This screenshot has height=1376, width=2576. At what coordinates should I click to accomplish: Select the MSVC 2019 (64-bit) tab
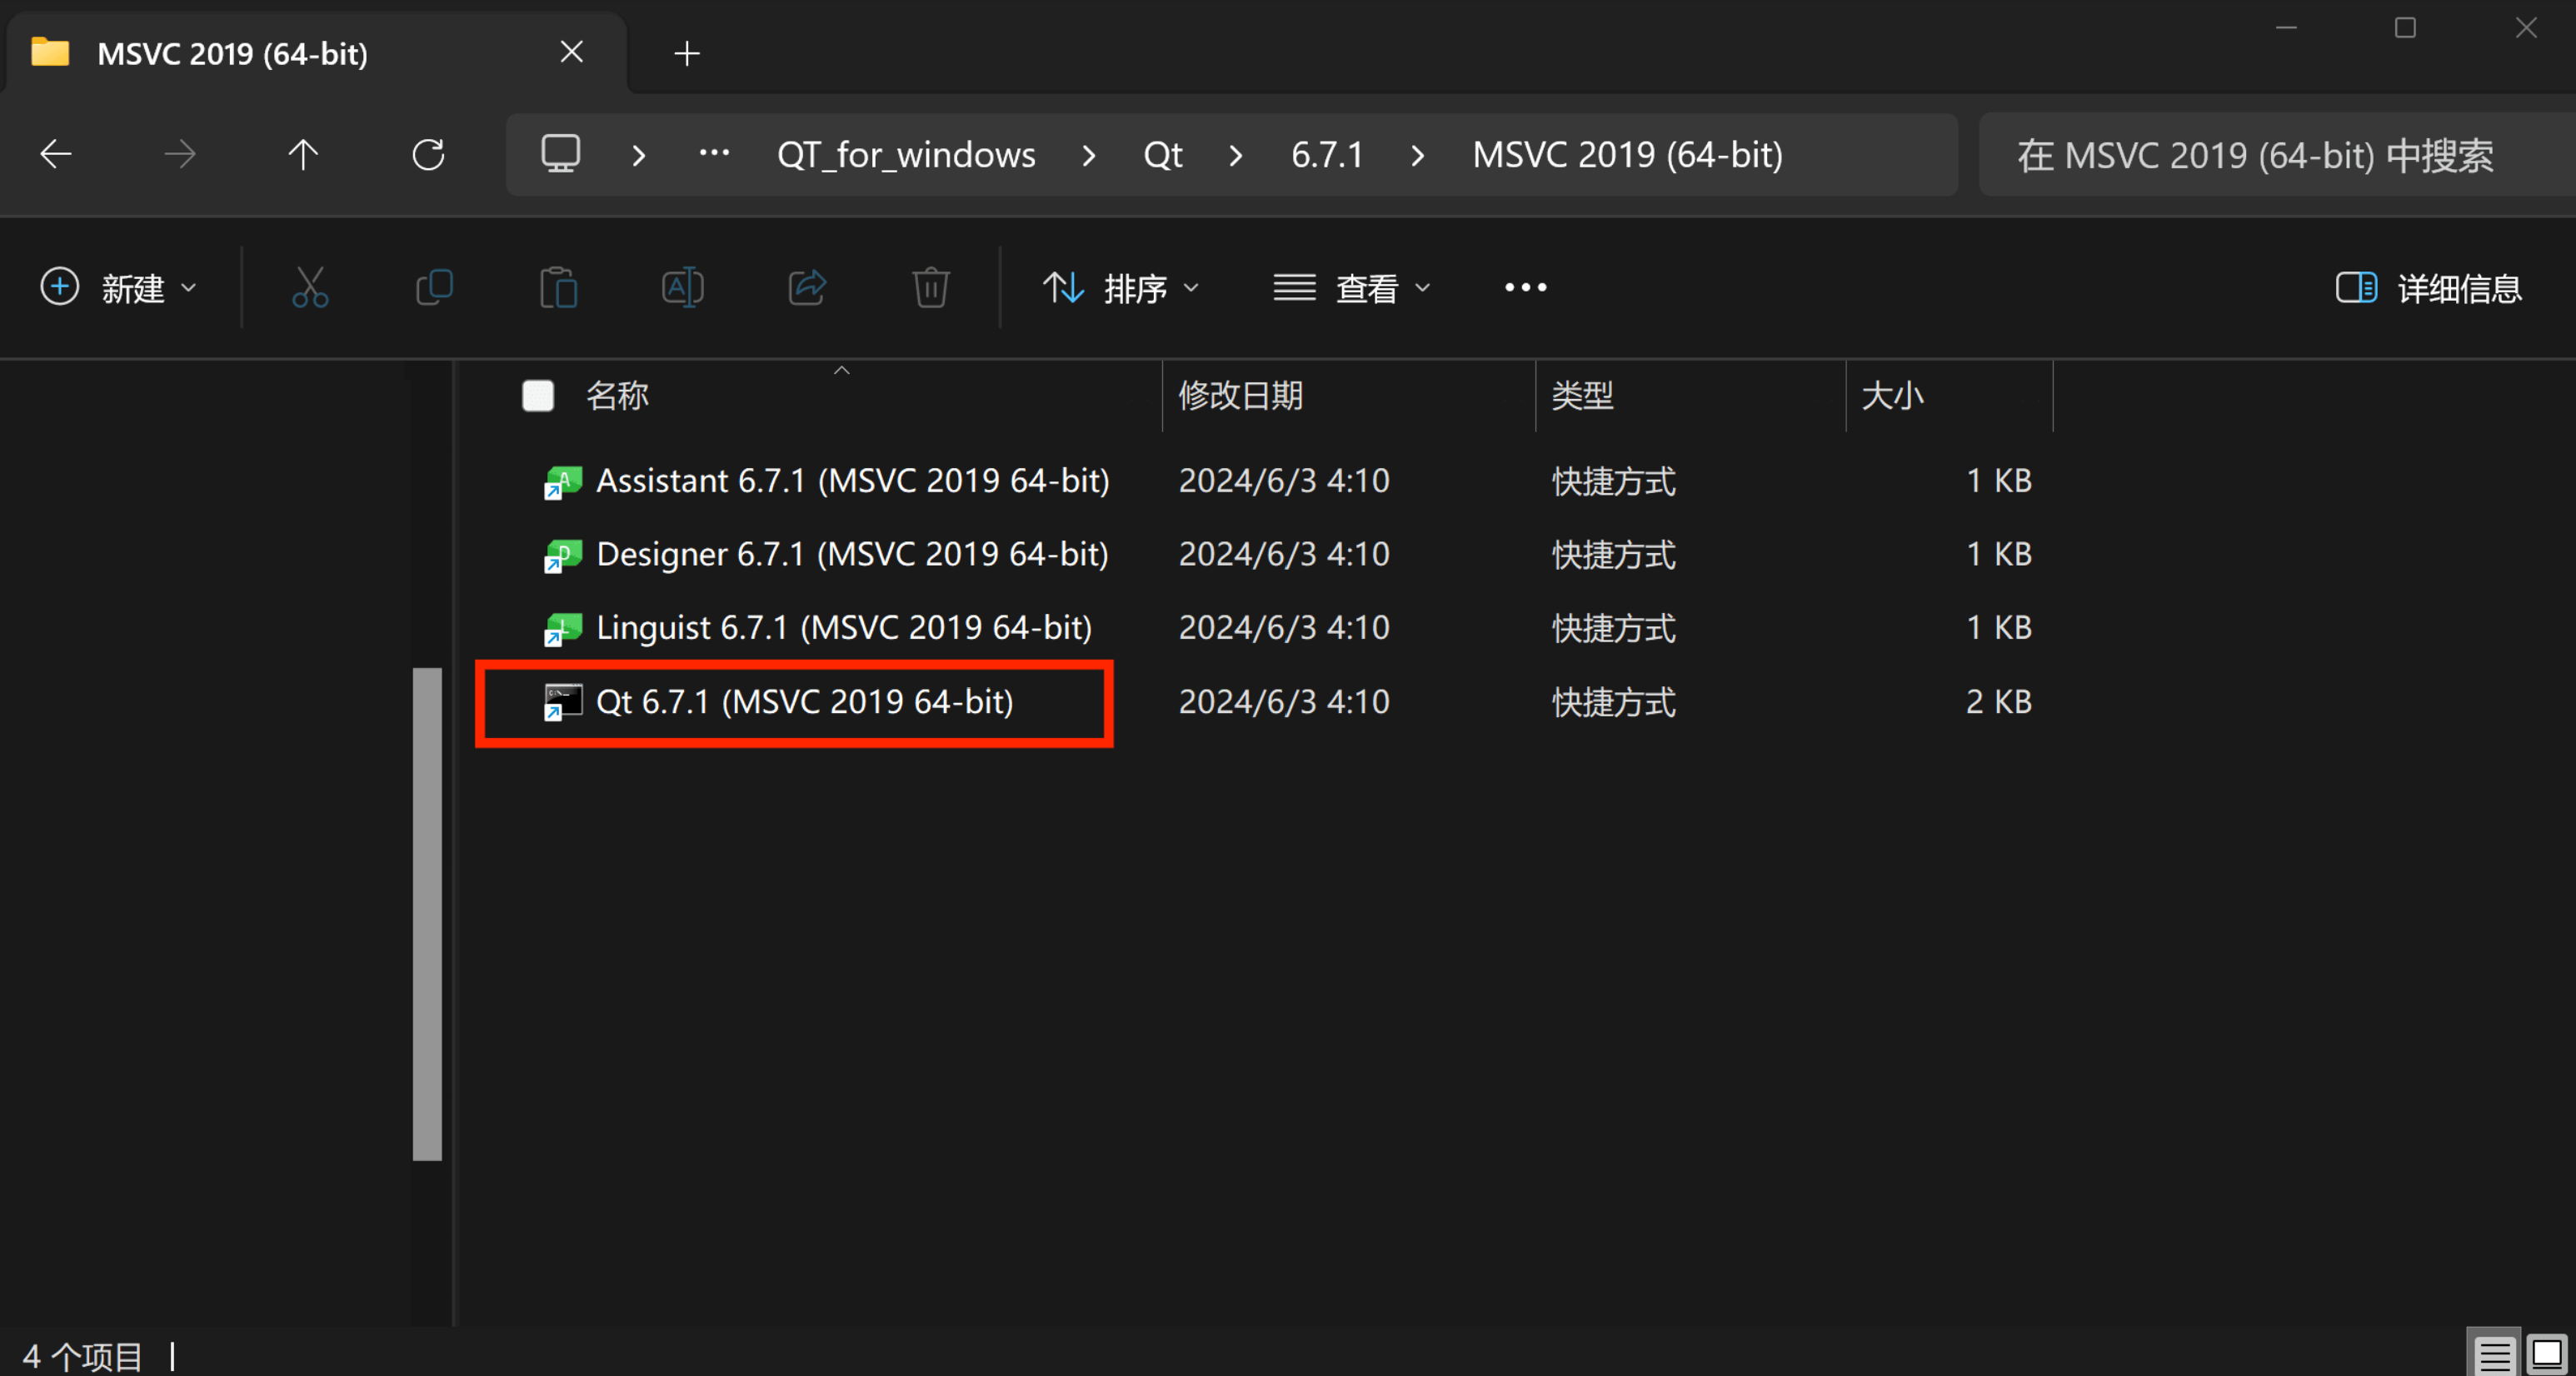pos(232,53)
